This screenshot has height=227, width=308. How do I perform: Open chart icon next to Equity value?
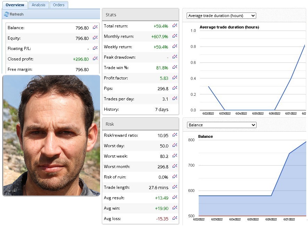tap(95, 38)
